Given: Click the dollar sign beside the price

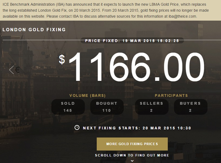Looking at the screenshot, I should (62, 59).
